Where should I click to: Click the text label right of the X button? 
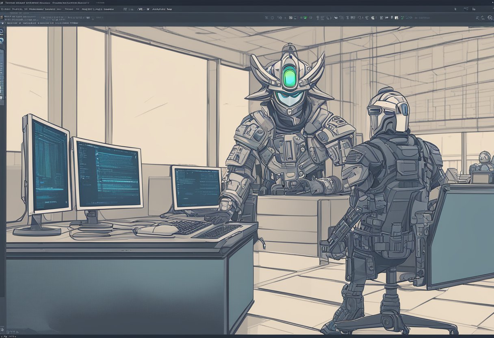(162, 9)
